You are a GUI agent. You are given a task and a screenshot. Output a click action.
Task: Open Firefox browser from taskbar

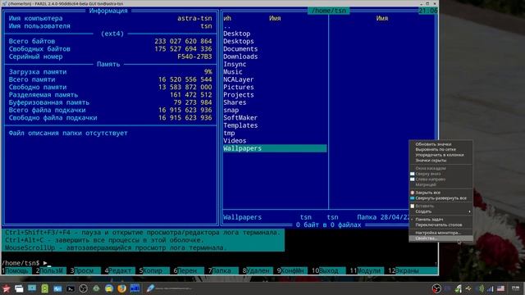click(122, 288)
